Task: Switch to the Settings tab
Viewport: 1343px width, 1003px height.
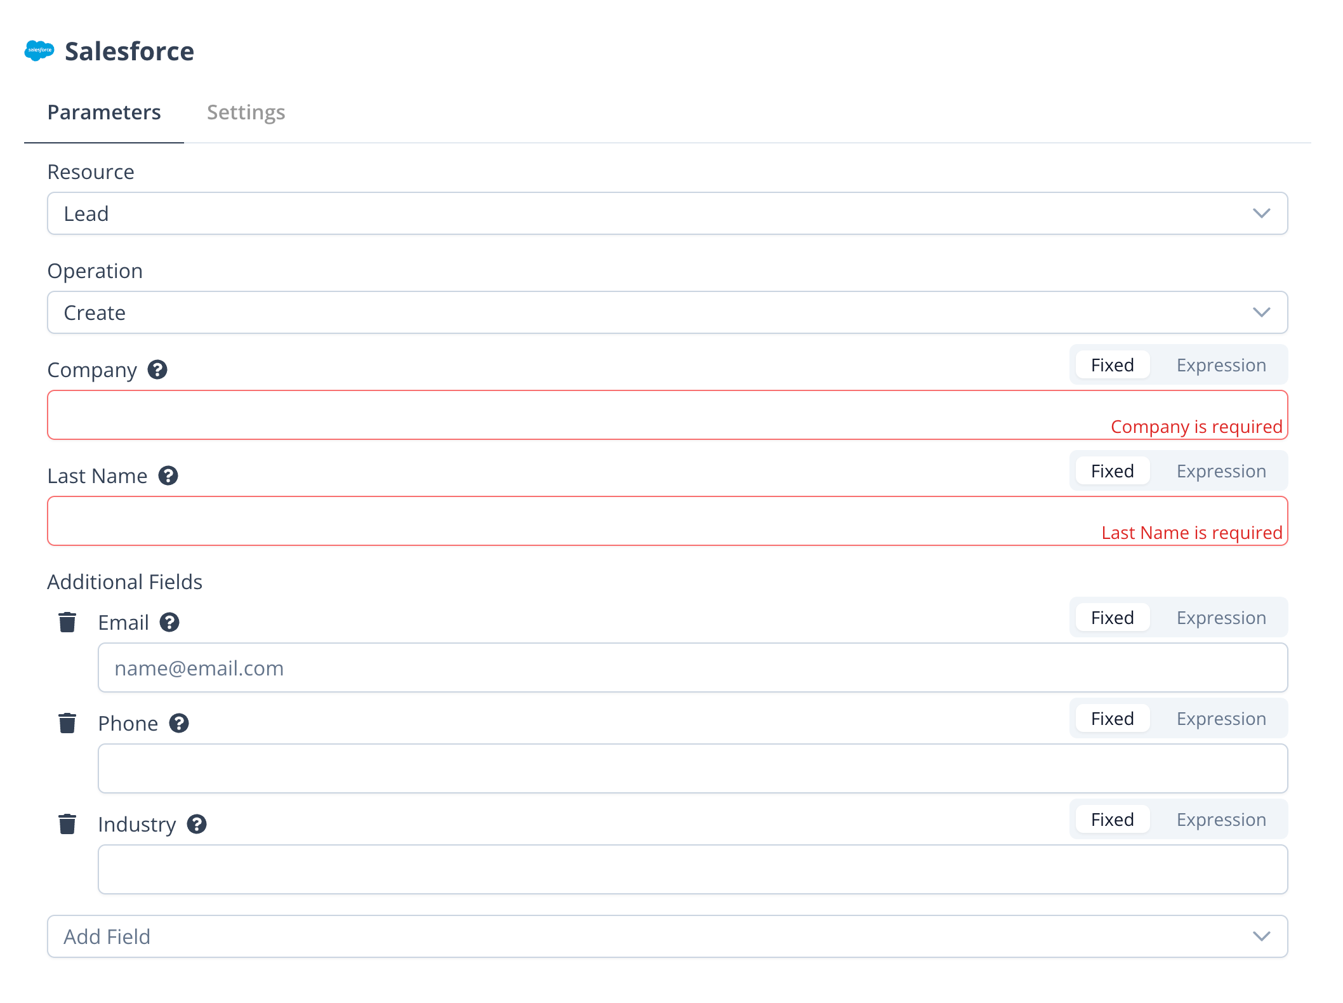Action: (246, 112)
